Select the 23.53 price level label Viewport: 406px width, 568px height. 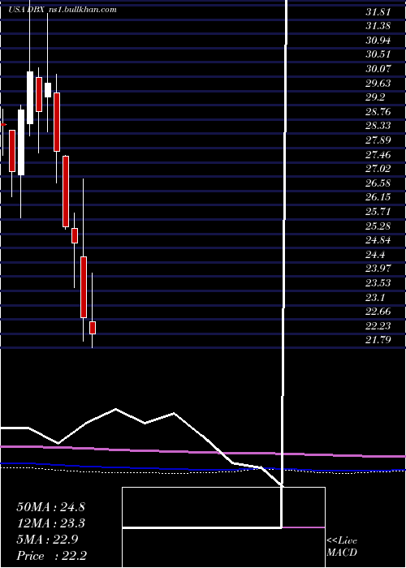378,283
